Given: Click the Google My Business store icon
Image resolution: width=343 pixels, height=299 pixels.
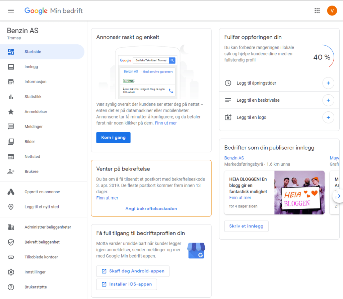Looking at the screenshot, I should click(x=196, y=250).
